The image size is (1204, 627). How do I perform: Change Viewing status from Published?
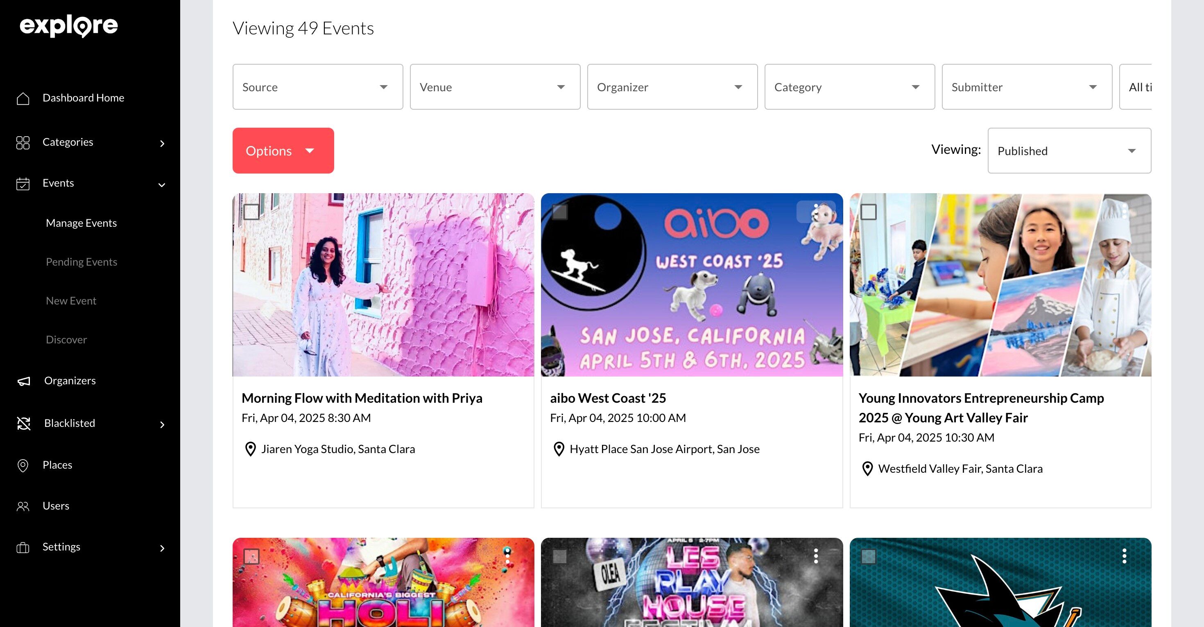1069,151
